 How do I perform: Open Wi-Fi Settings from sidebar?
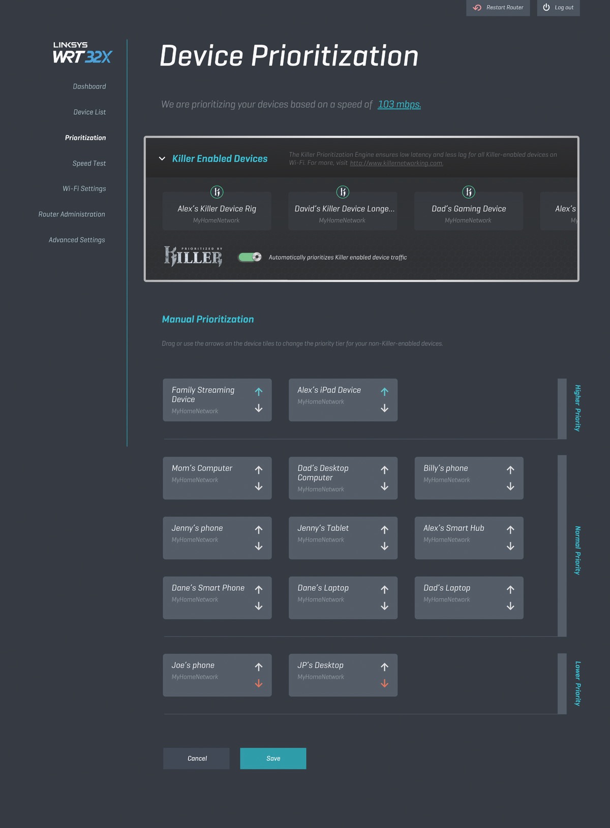84,189
